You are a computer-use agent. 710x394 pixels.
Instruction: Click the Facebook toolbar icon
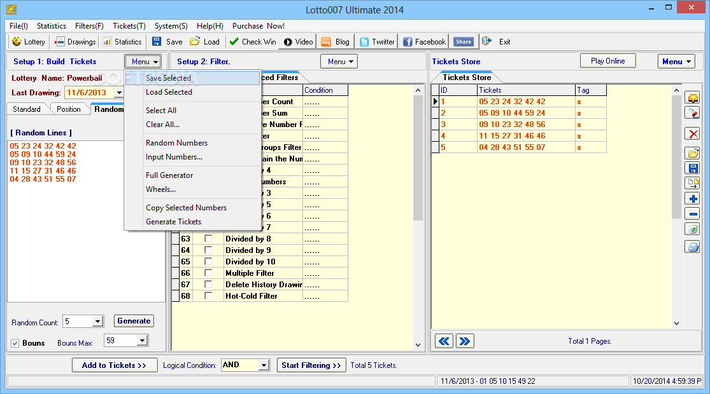coord(408,41)
